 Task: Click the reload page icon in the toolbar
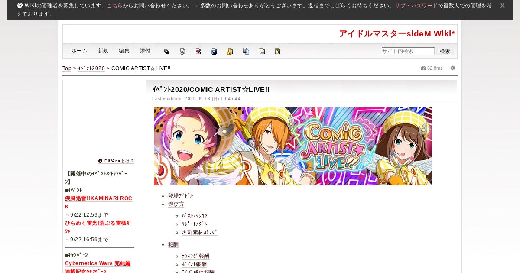pos(182,51)
